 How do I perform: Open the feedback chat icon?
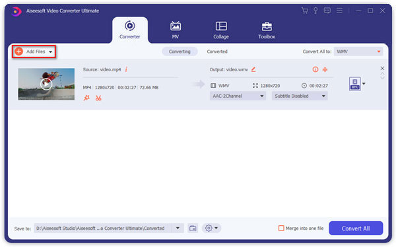(x=327, y=11)
